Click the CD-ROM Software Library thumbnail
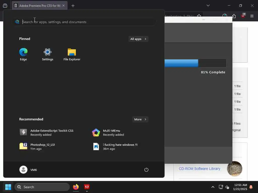 coord(235,169)
